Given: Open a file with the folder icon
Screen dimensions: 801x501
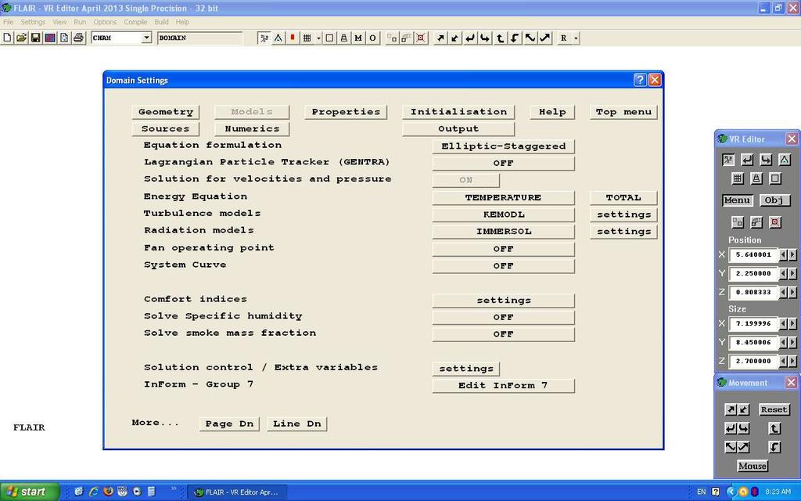Looking at the screenshot, I should coord(21,38).
